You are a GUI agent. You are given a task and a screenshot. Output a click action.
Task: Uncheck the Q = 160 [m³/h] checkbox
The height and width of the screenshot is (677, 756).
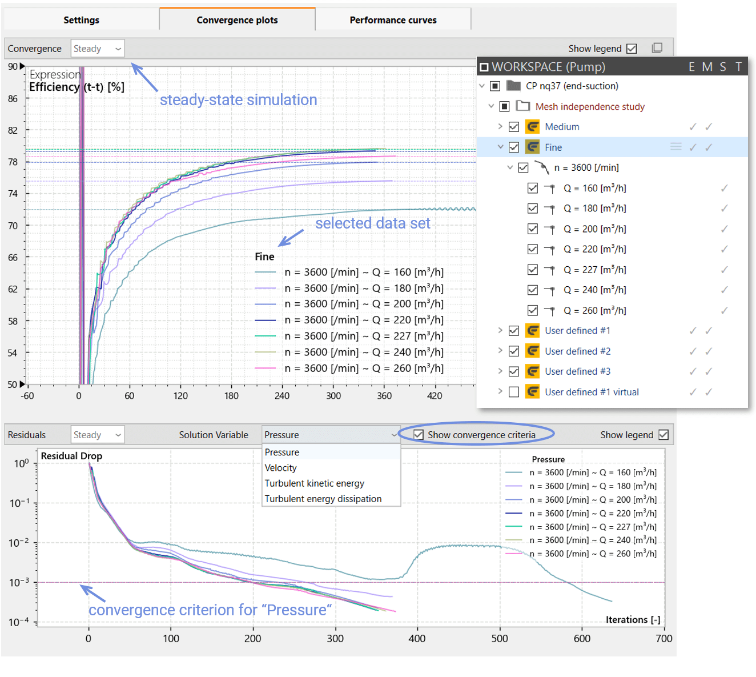click(533, 188)
